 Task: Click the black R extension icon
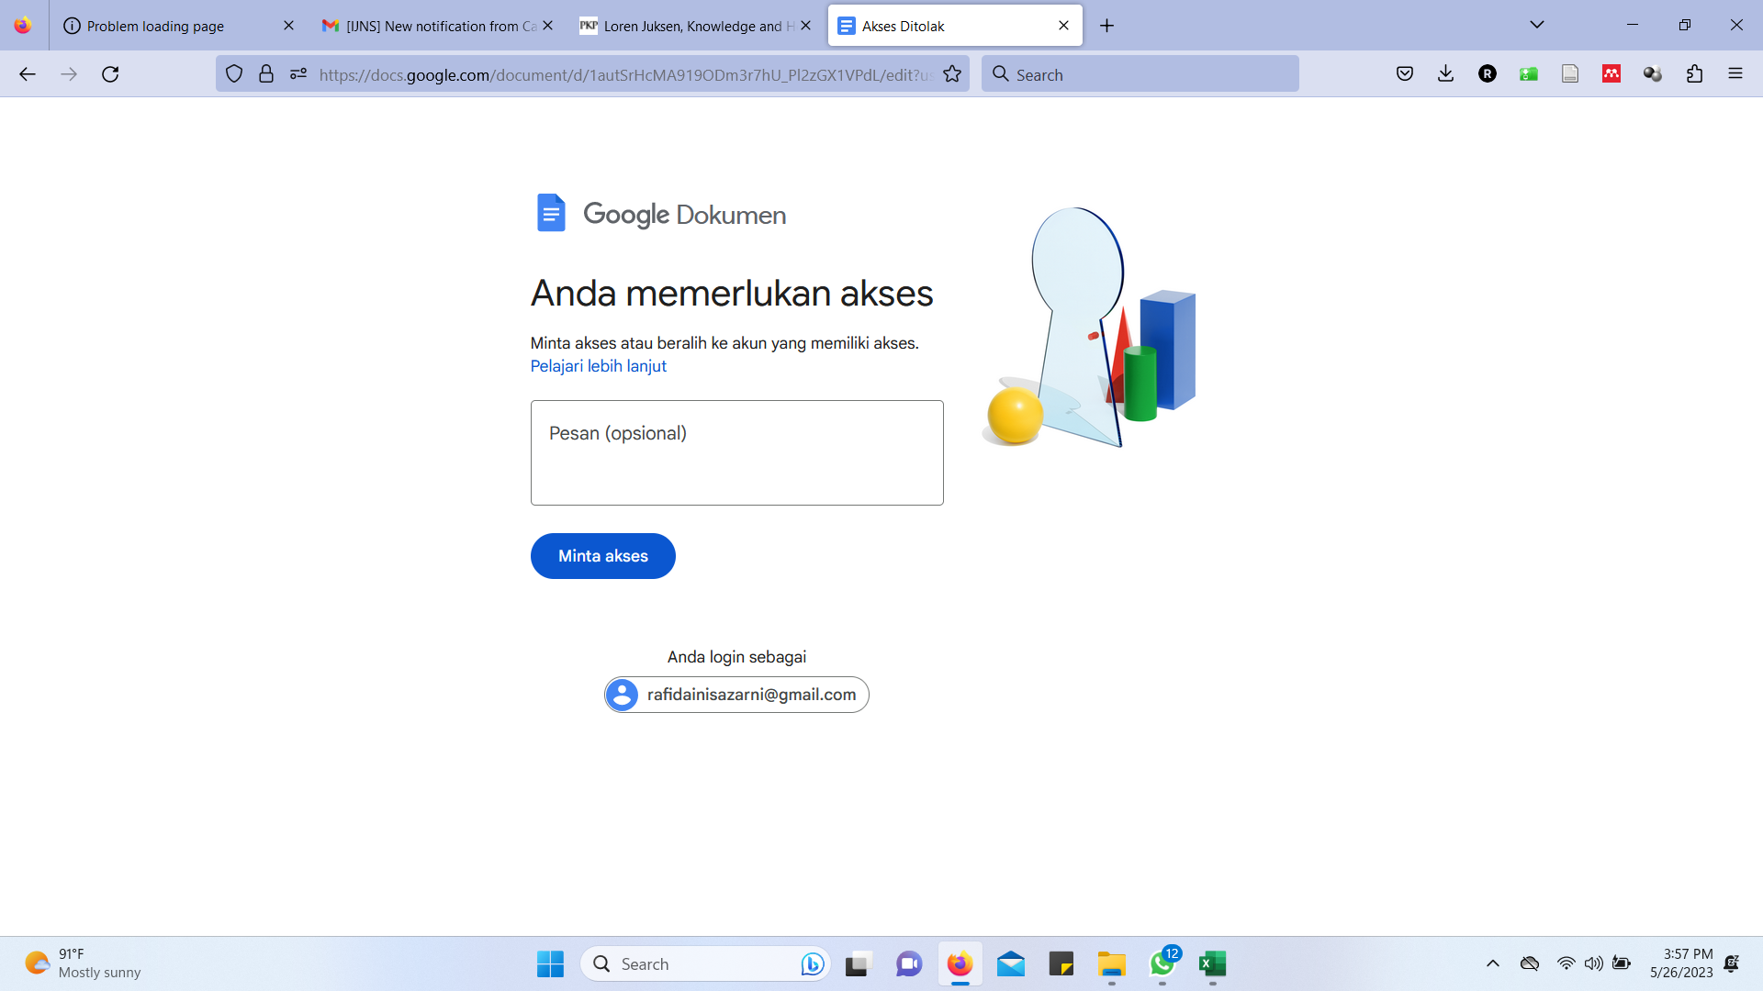pyautogui.click(x=1488, y=74)
